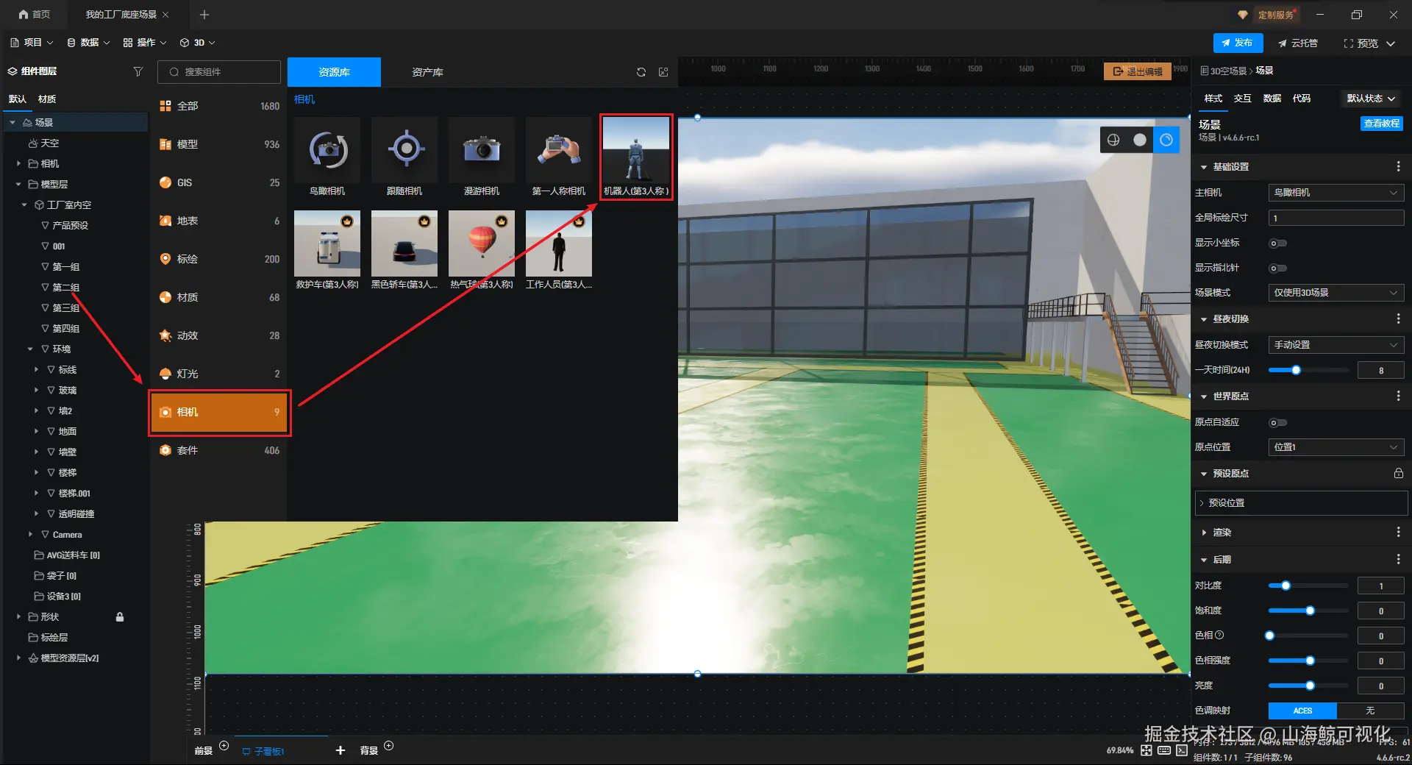This screenshot has width=1412, height=765.
Task: Switch to 交互 tab in properties
Action: 1243,99
